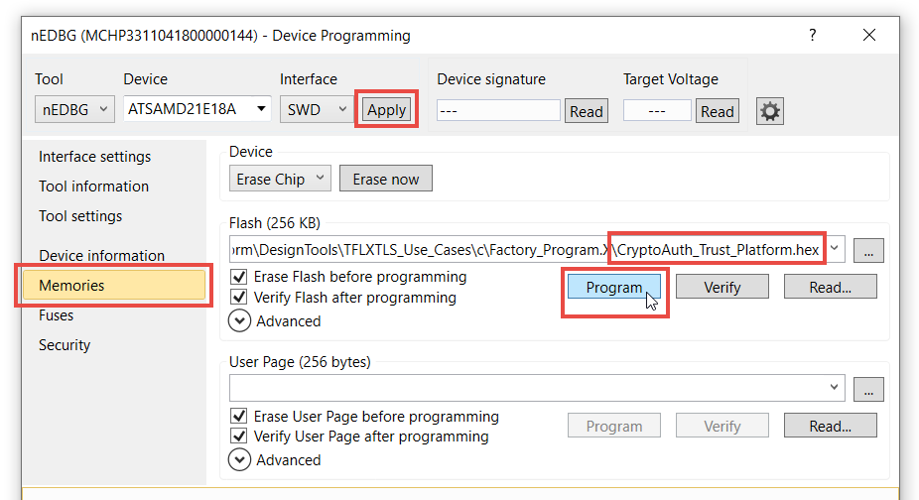919x500 pixels.
Task: Browse for Flash hex file
Action: [867, 251]
